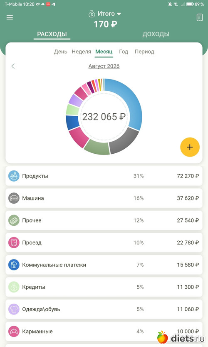
Task: Switch to the ДОХОДЫ tab
Action: pos(156,34)
